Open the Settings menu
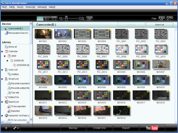Screen dimensions: 178x133 (42, 7)
